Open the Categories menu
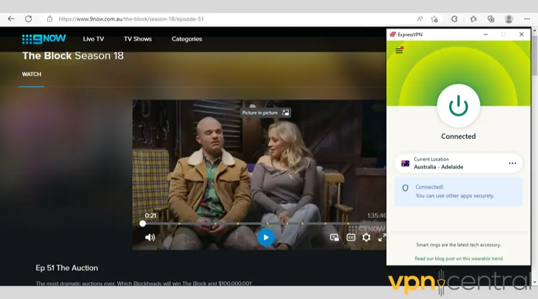 point(187,39)
